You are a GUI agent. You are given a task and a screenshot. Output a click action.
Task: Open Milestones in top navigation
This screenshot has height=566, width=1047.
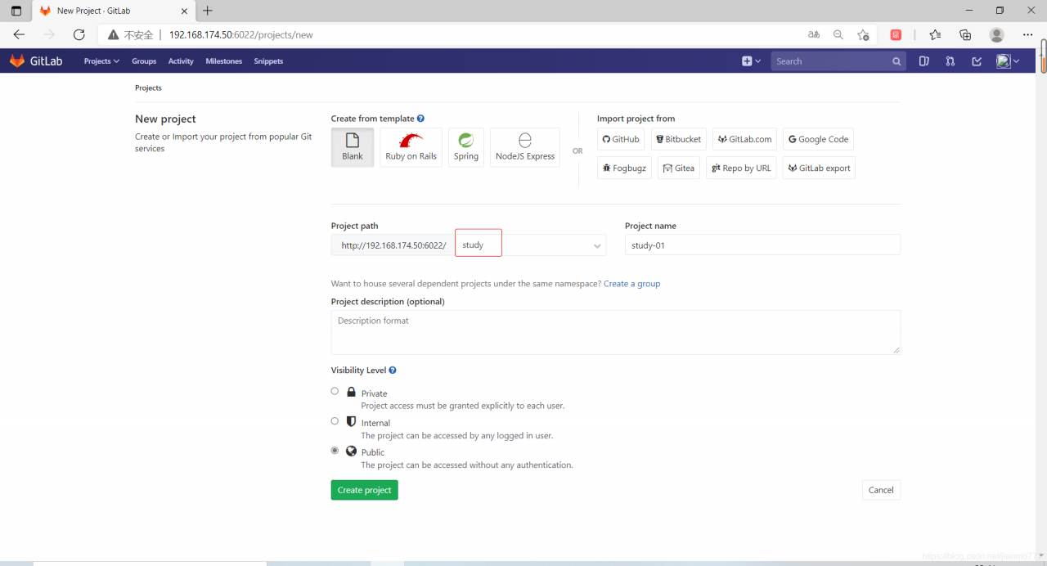tap(224, 61)
